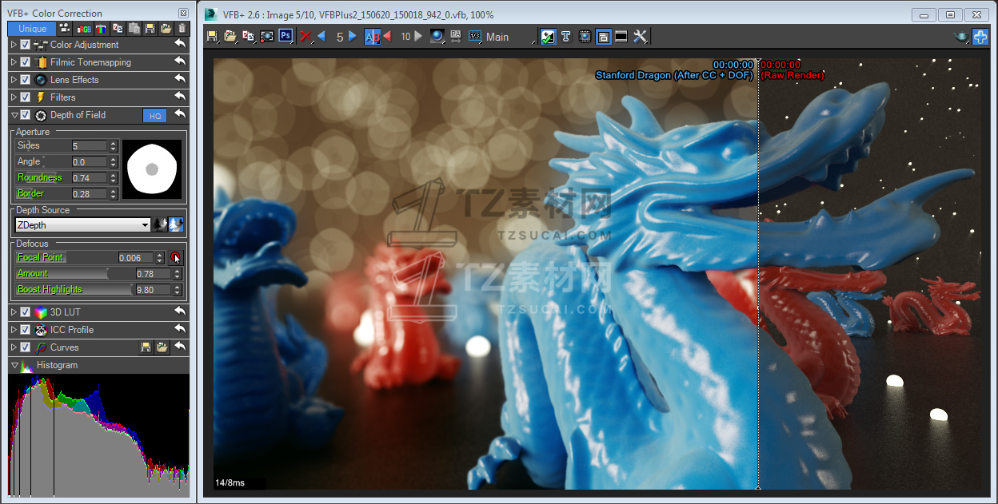Disable the Color Adjustment checkbox

26,45
